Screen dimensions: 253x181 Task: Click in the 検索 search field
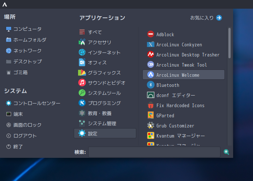point(154,152)
